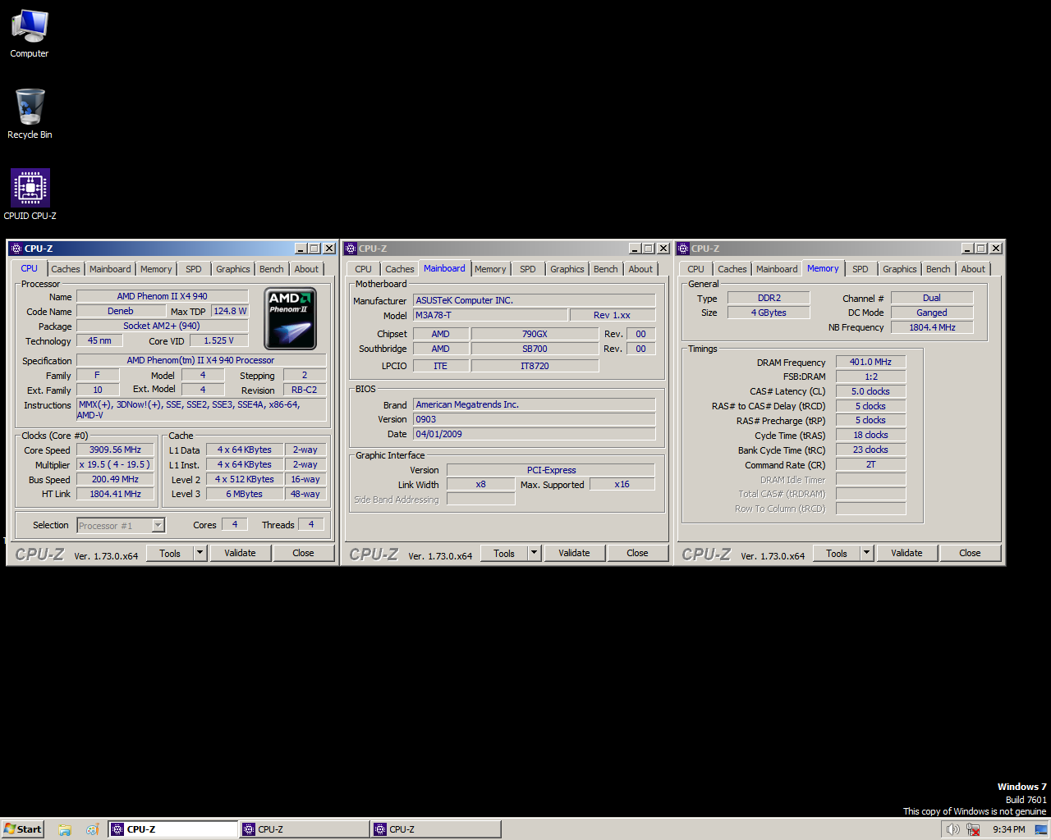Click the title bar icon of the CPU tab window
1051x840 pixels.
coord(16,249)
